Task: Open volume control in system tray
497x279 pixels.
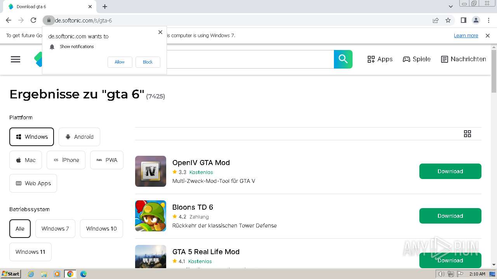Action: pyautogui.click(x=441, y=274)
